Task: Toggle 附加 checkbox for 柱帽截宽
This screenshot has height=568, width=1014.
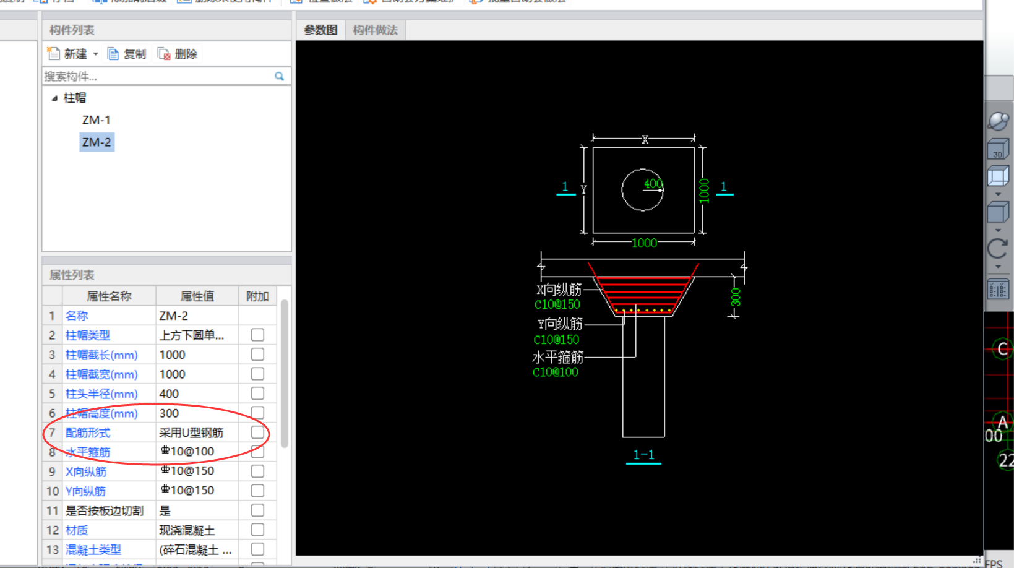Action: 257,374
